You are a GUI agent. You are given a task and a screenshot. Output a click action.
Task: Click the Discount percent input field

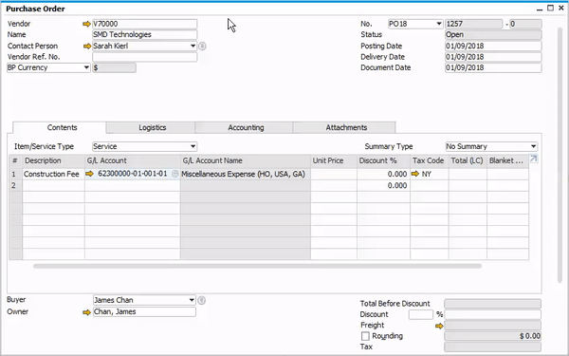click(420, 314)
